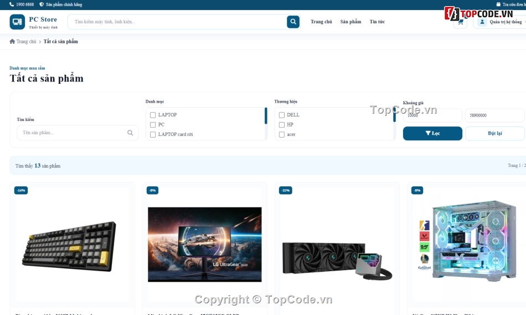526x315 pixels.
Task: Click the Thương hiệu list scrollbar
Action: pyautogui.click(x=394, y=116)
